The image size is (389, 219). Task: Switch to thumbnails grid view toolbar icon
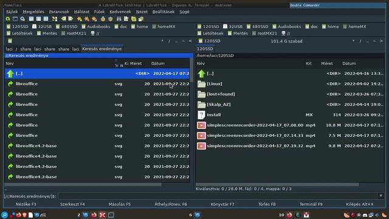[46, 19]
